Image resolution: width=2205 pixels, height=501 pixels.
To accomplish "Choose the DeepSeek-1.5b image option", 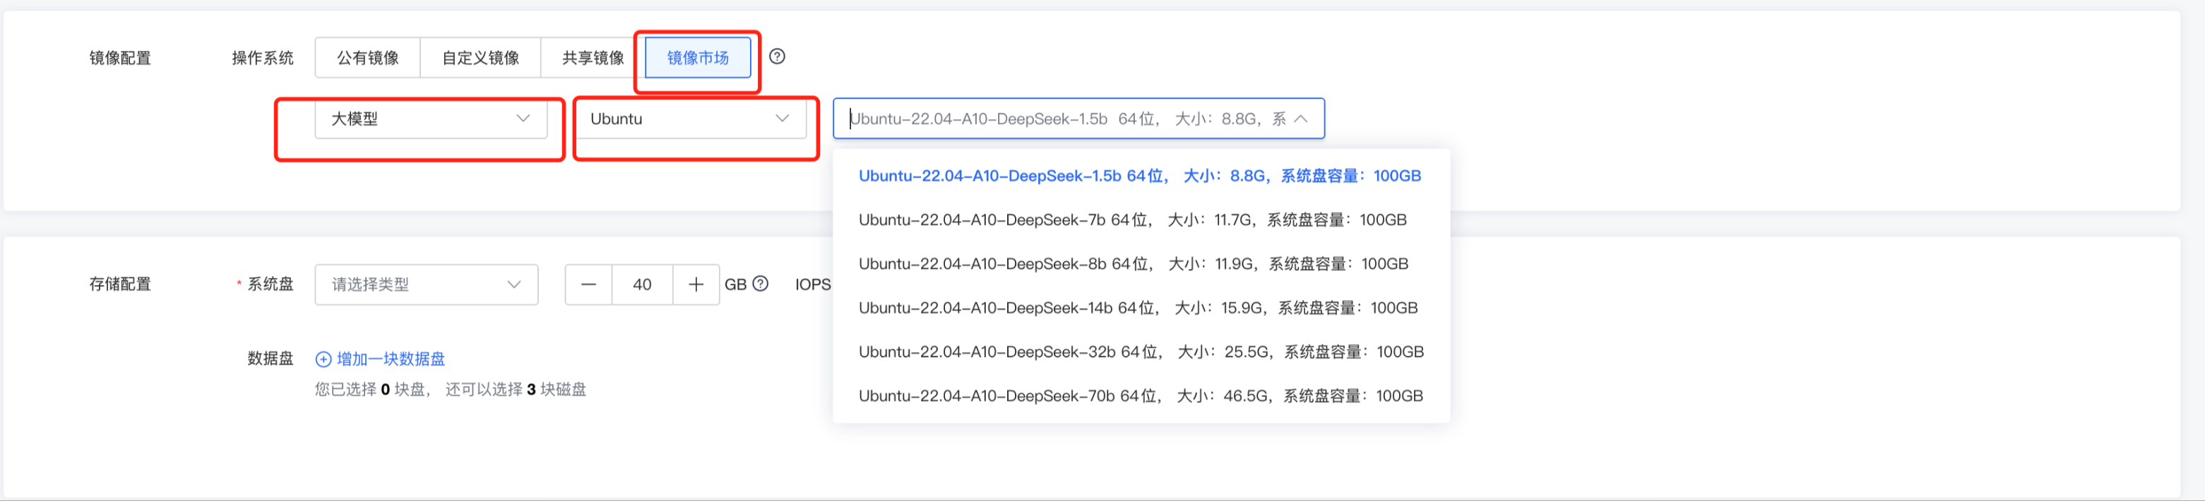I will click(x=1140, y=176).
